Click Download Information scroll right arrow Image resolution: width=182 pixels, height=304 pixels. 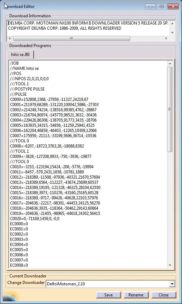tap(166, 38)
